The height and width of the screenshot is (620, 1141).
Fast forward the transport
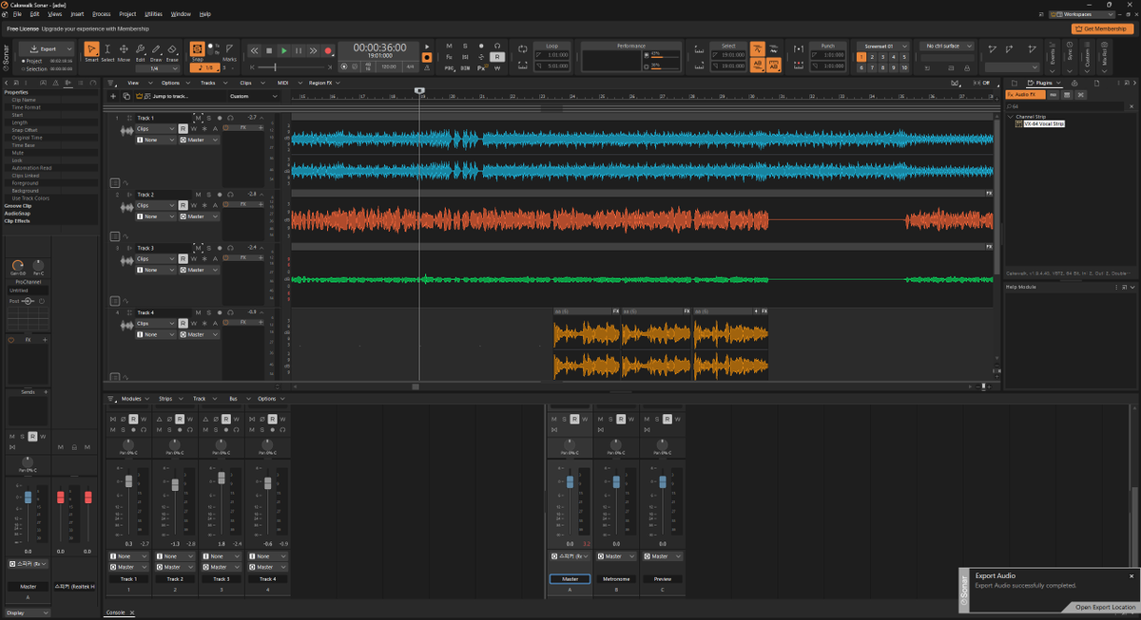[x=313, y=50]
